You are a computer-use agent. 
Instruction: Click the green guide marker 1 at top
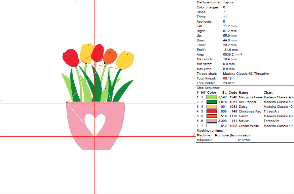click(75, 2)
